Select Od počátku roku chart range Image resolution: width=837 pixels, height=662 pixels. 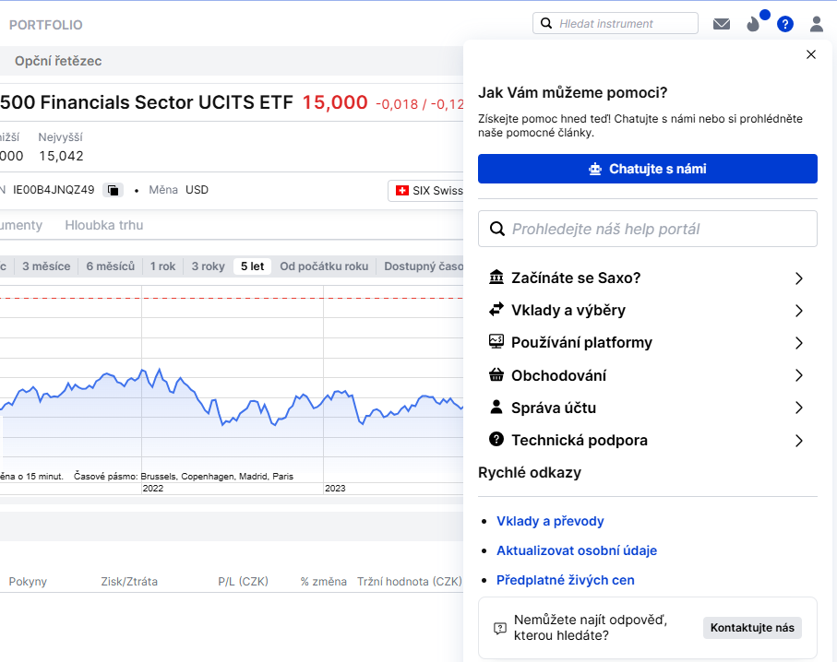pos(324,266)
